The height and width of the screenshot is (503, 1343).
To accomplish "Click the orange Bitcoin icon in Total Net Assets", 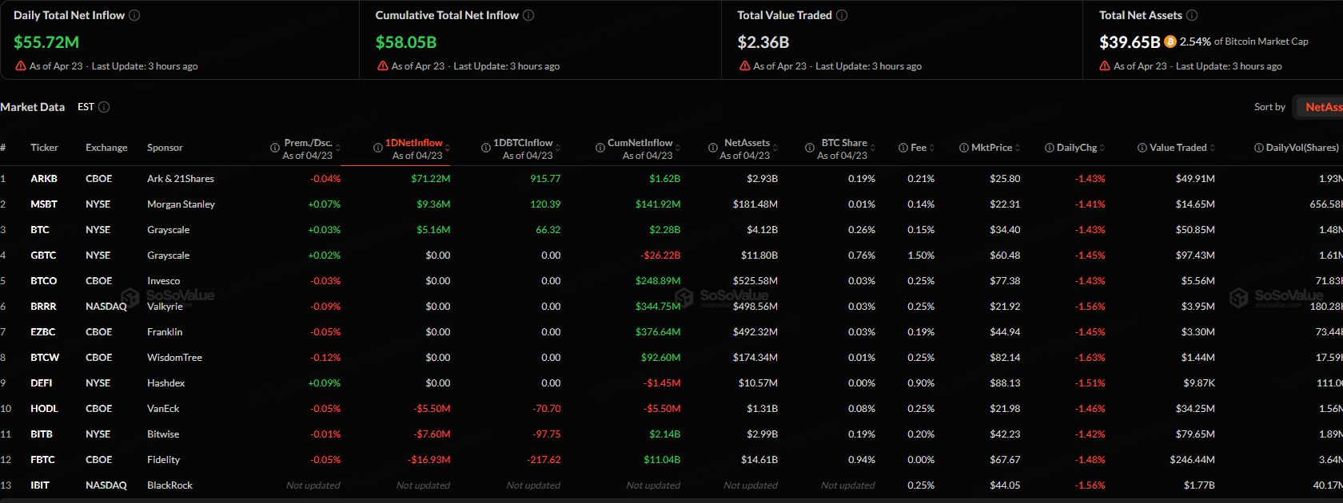I will coord(1170,42).
